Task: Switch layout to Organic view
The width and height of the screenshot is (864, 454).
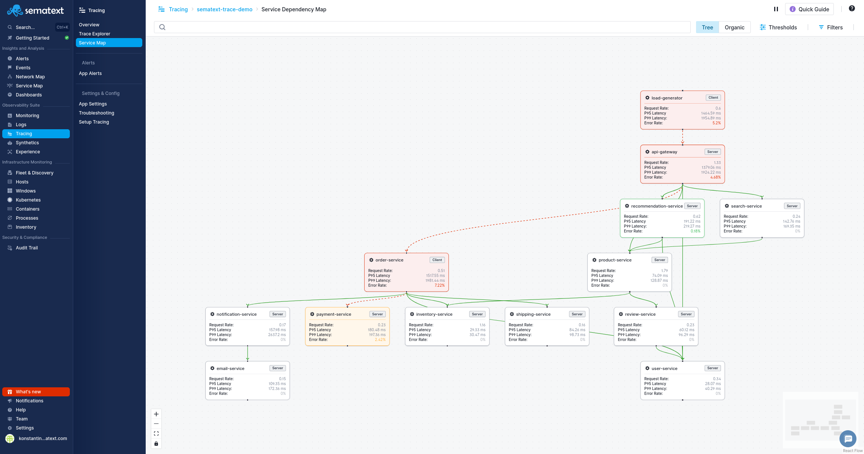Action: [734, 28]
